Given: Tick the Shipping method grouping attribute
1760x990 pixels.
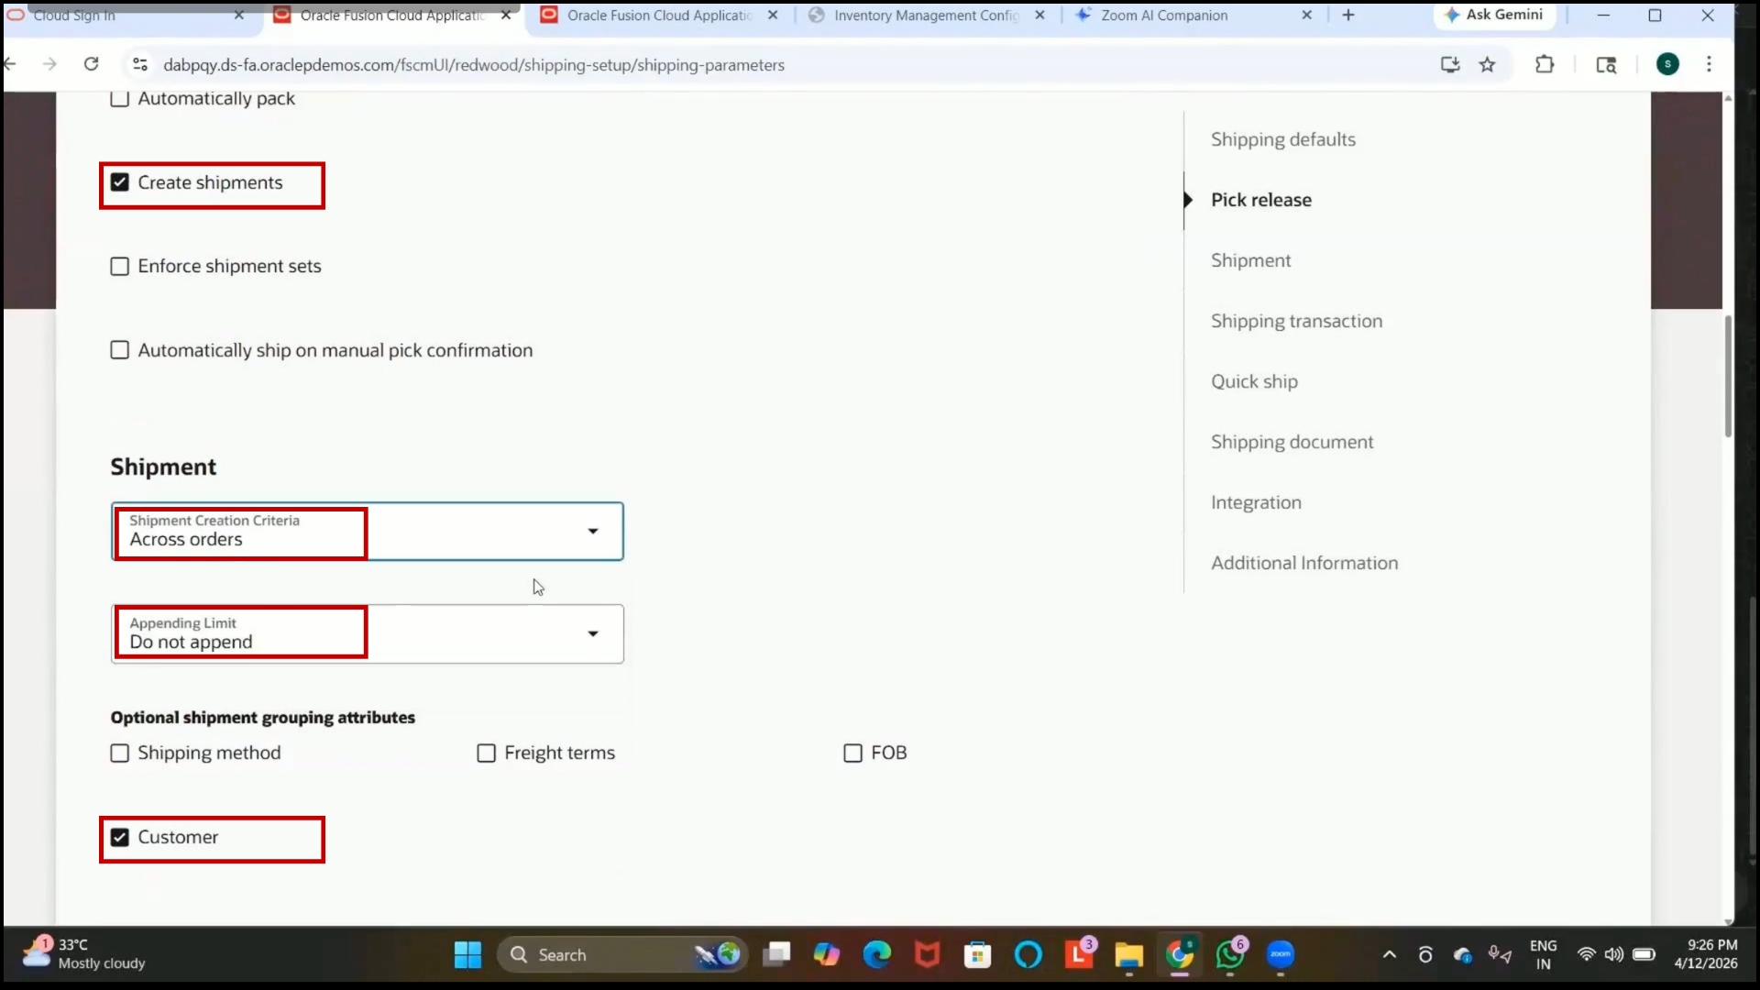Looking at the screenshot, I should pos(119,753).
